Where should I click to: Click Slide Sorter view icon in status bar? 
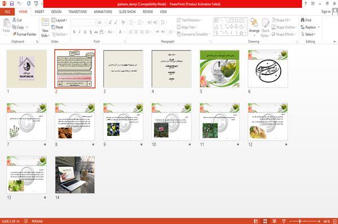(x=265, y=221)
